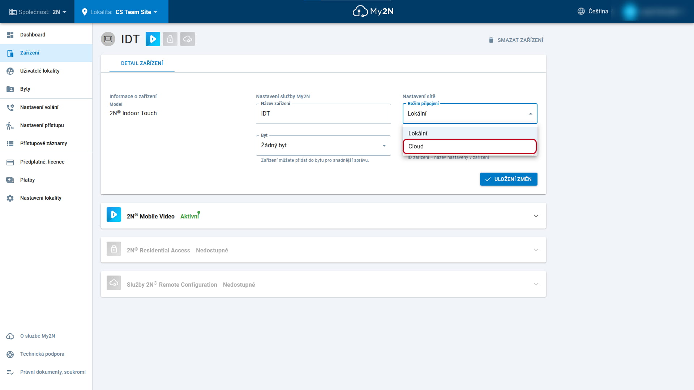Click the trash icon for Smazat zařízení

[491, 40]
